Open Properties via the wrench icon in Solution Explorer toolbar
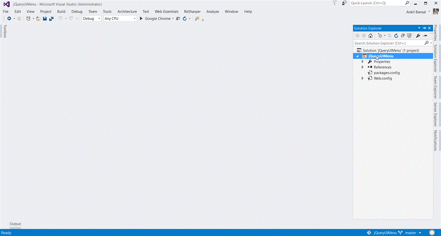Viewport: 441px width, 236px height. (418, 36)
